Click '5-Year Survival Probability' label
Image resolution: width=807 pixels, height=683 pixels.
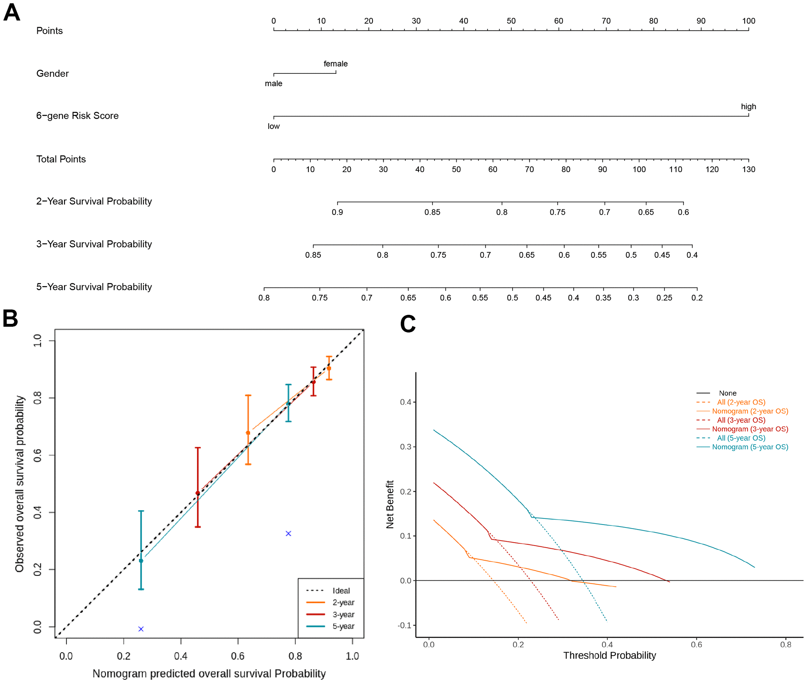click(x=94, y=287)
